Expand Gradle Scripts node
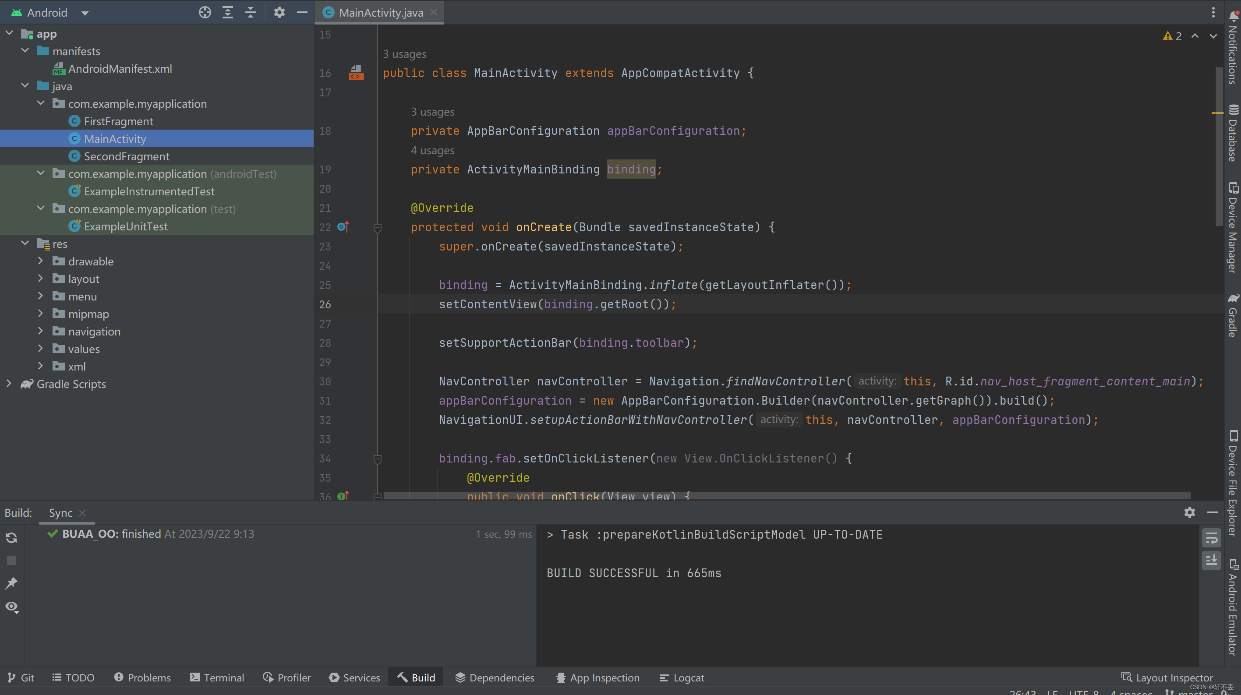Screen dimensions: 1241x695 click(9, 383)
